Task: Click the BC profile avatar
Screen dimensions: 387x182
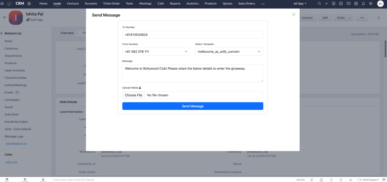Action: pos(380,3)
